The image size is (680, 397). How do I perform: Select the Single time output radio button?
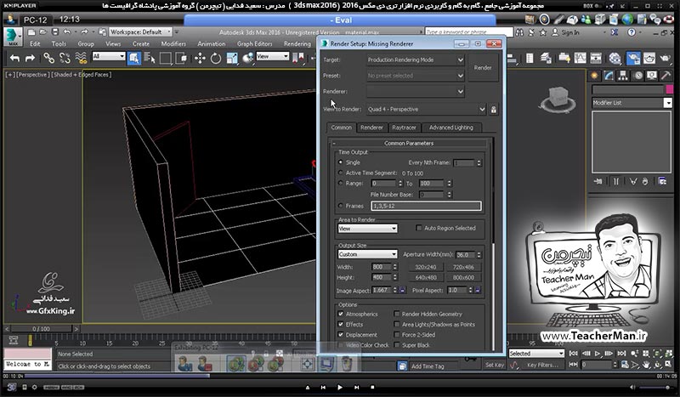coord(341,162)
